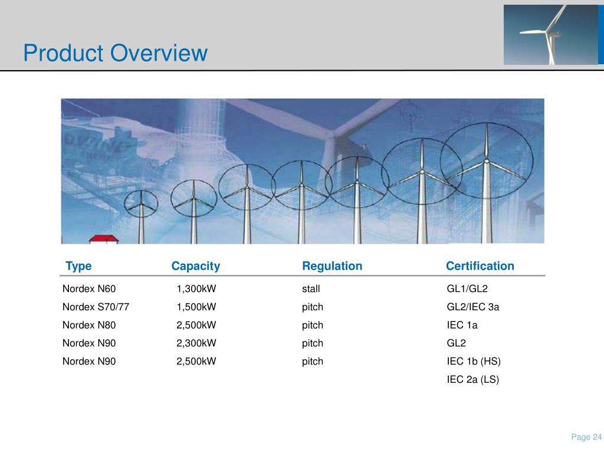The width and height of the screenshot is (604, 453).
Task: Click the "1,500kW" capacity value
Action: (196, 307)
